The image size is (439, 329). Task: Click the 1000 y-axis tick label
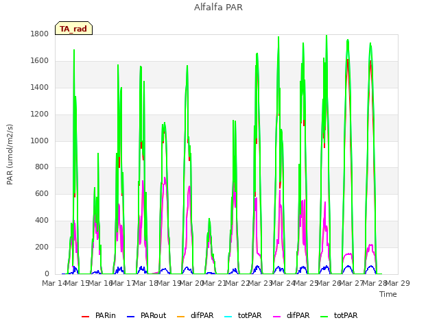(x=40, y=141)
